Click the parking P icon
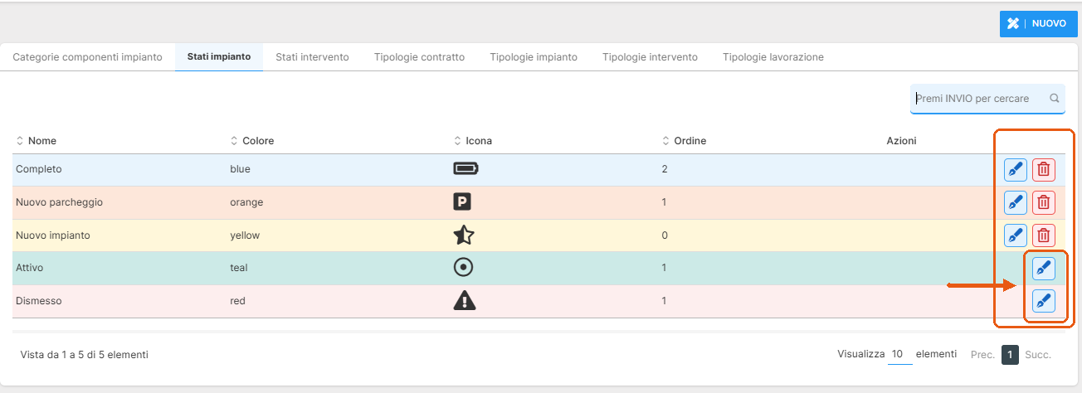This screenshot has height=393, width=1082. tap(462, 201)
